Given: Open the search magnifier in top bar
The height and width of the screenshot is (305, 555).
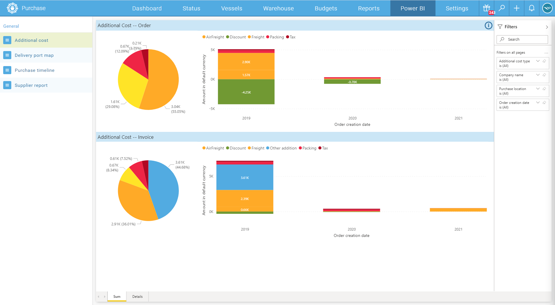Looking at the screenshot, I should (502, 8).
